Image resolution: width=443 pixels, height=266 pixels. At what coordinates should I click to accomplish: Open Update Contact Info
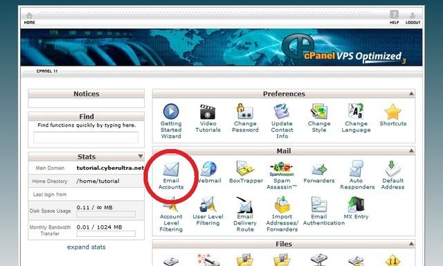(x=282, y=121)
